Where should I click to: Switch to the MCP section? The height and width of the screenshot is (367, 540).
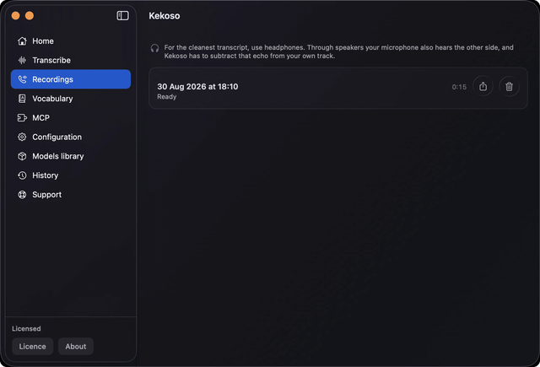tap(71, 118)
